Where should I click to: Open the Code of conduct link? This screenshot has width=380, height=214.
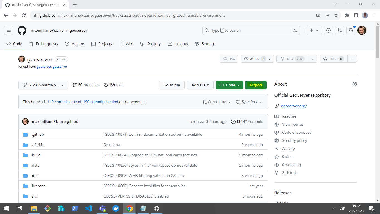[296, 132]
